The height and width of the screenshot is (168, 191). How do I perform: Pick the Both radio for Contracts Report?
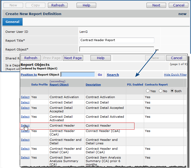[x=172, y=91]
